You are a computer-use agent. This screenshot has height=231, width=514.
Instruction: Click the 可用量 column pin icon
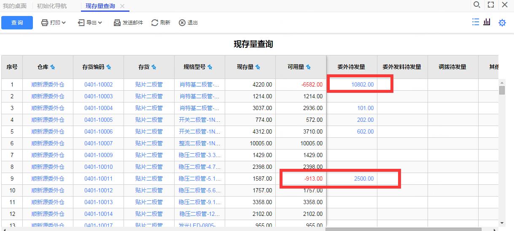click(308, 67)
